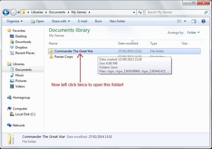Image resolution: width=212 pixels, height=149 pixels.
Task: Open Desktop in Favorites
Action: pos(21,36)
